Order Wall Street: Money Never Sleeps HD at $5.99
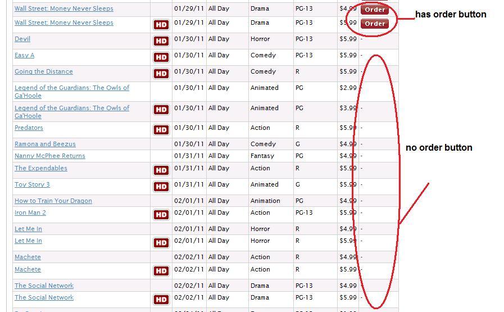The width and height of the screenshot is (504, 312). click(x=374, y=24)
